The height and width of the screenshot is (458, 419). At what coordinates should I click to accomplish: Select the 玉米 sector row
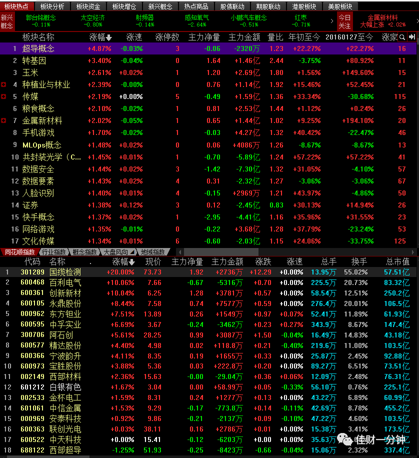pyautogui.click(x=208, y=72)
